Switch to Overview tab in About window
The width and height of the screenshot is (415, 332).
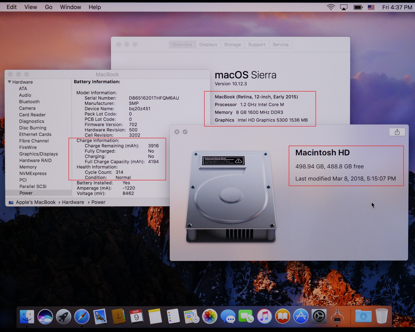[x=182, y=45]
